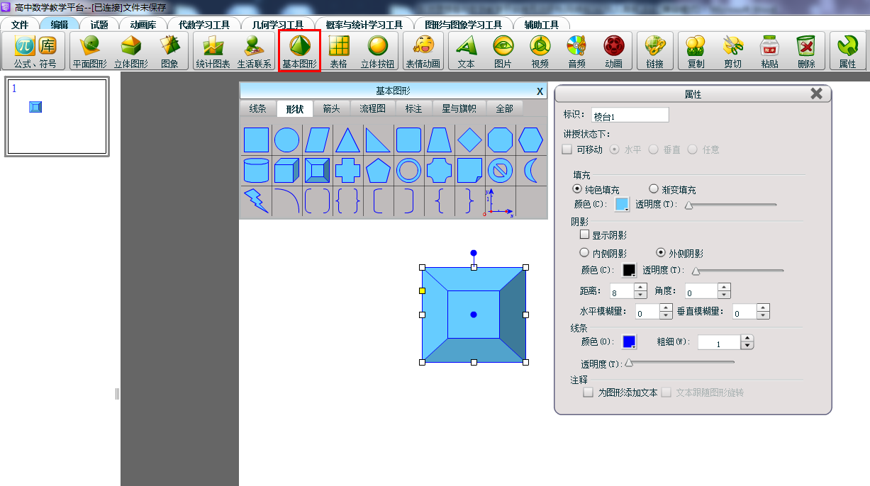
Task: Select 渐变填充 gradient fill radio button
Action: pyautogui.click(x=654, y=189)
